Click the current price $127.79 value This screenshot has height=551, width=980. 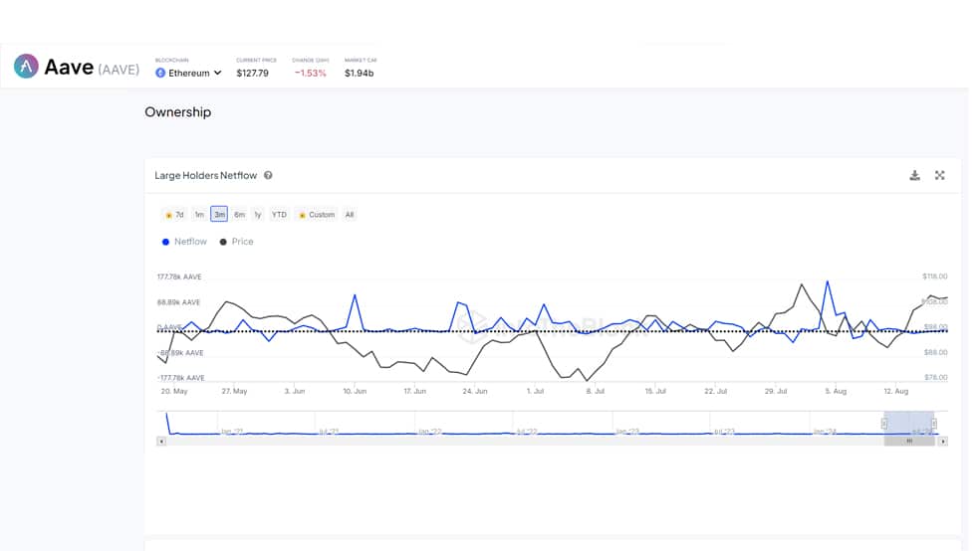253,73
